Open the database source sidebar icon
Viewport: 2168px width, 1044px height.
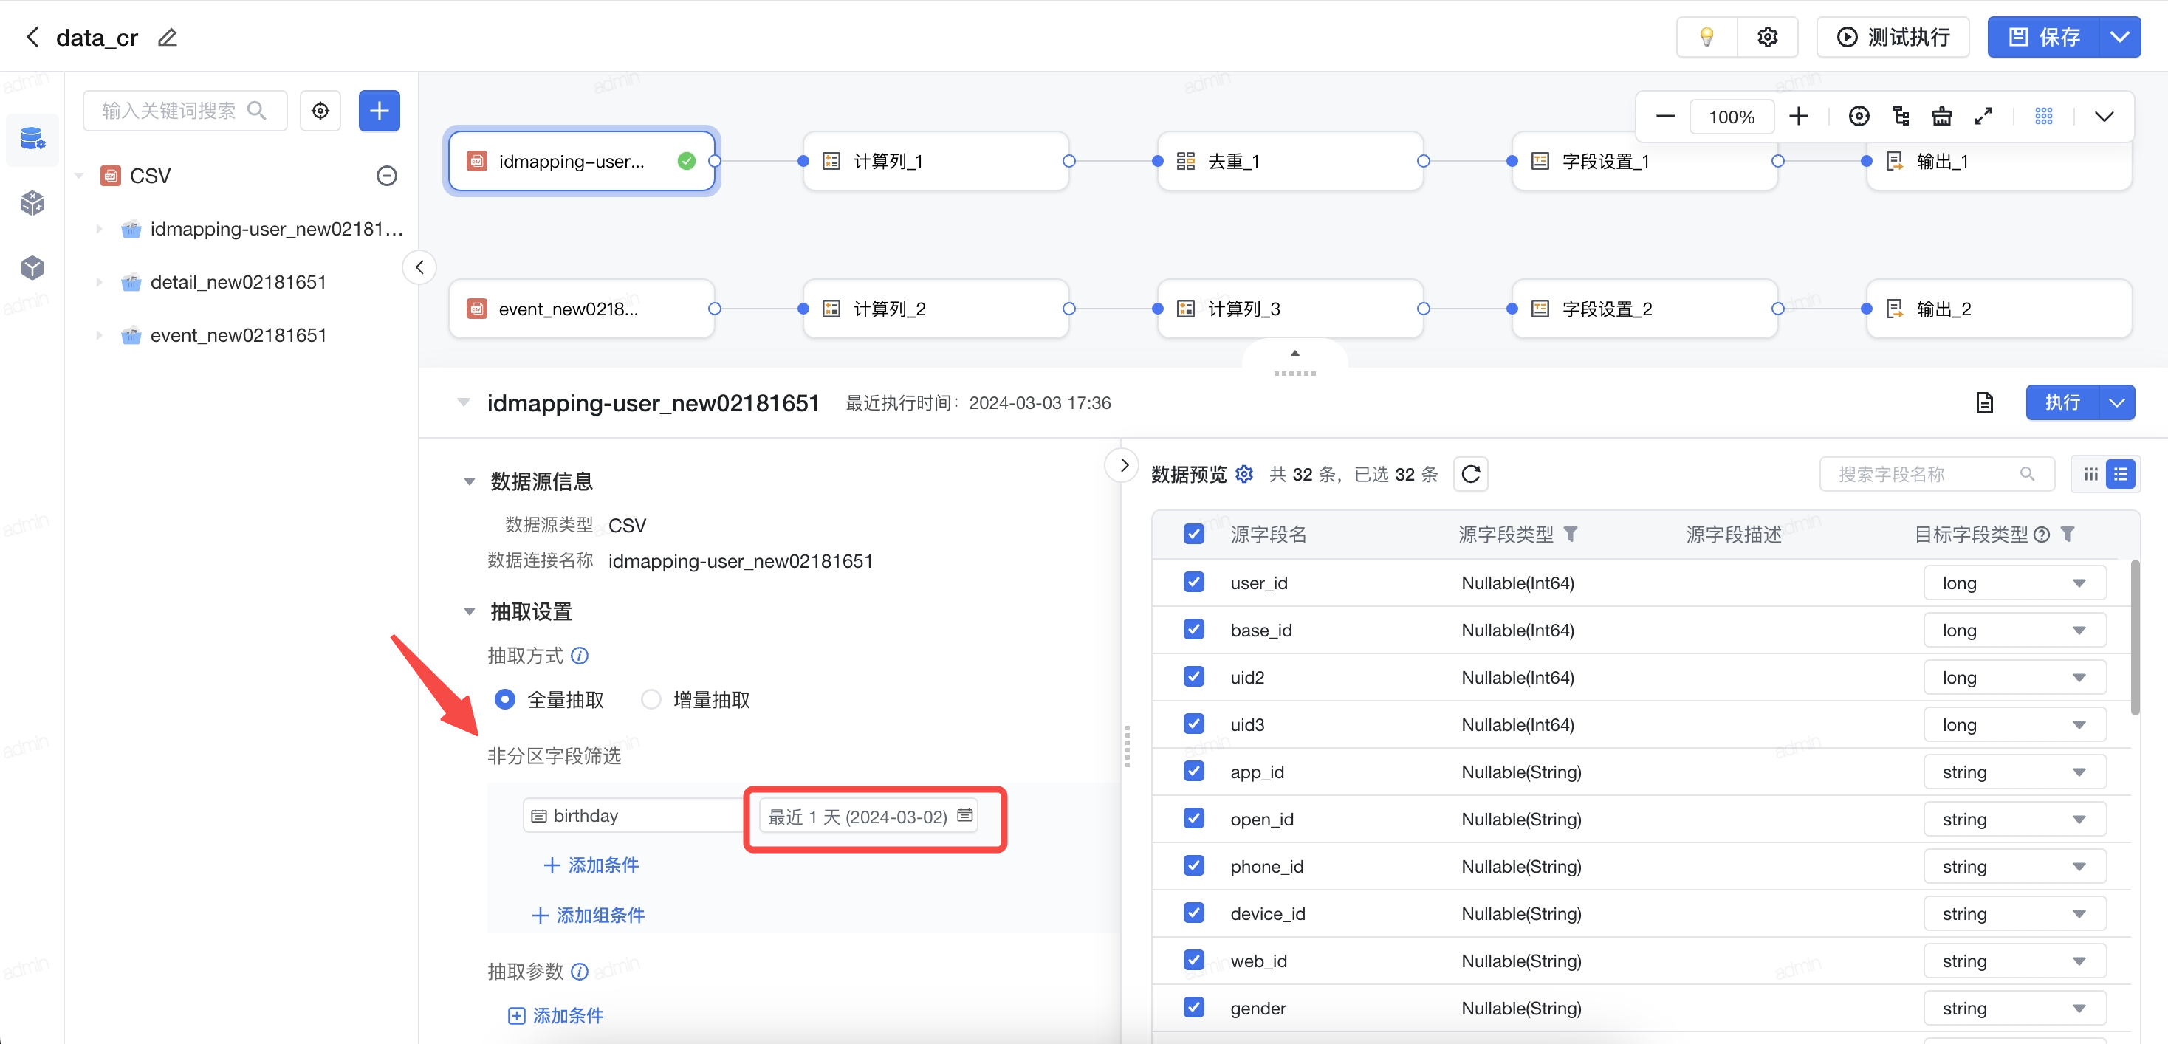point(32,138)
